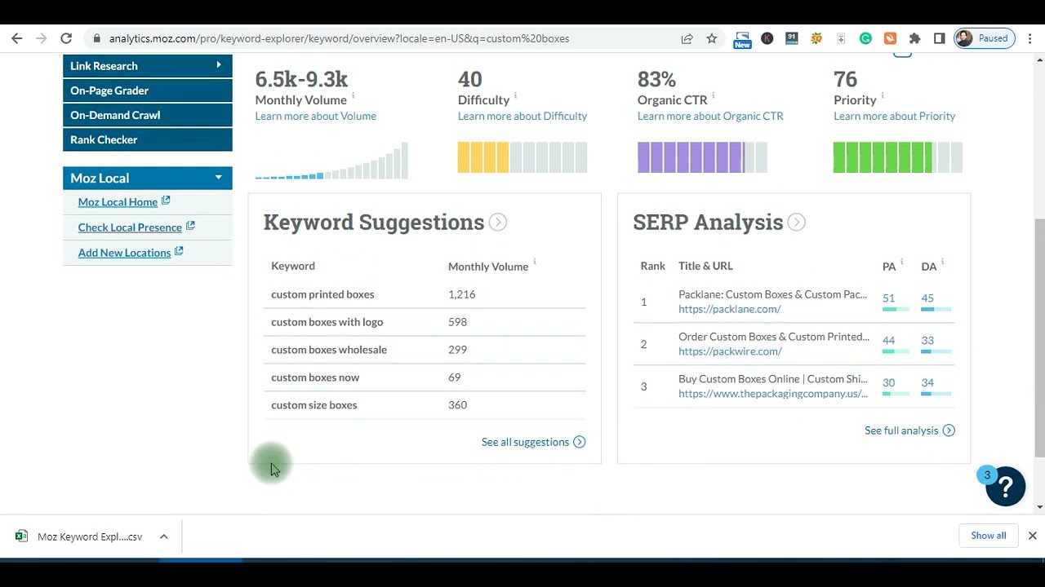This screenshot has height=587, width=1045.
Task: Open SERP Analysis arrow icon
Action: [x=797, y=223]
